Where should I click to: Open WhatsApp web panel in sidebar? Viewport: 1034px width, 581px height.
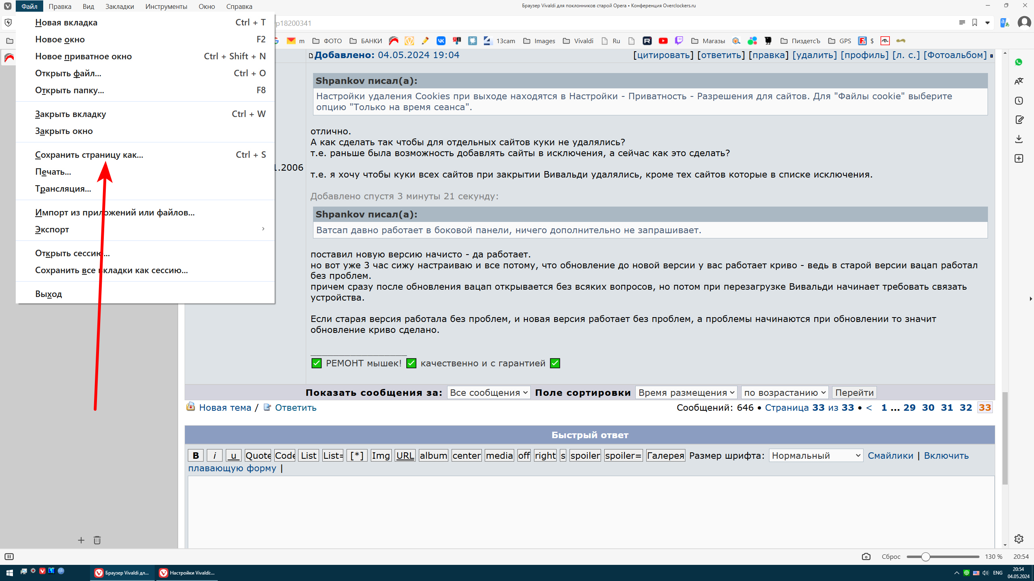[1018, 62]
